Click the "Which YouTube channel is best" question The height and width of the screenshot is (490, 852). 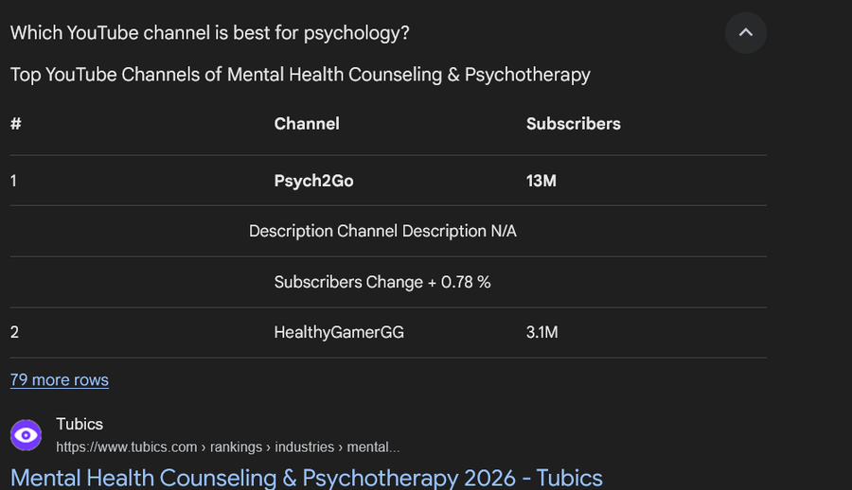pos(209,32)
